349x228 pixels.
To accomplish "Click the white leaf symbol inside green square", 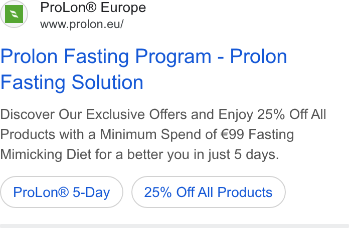I will pos(14,14).
